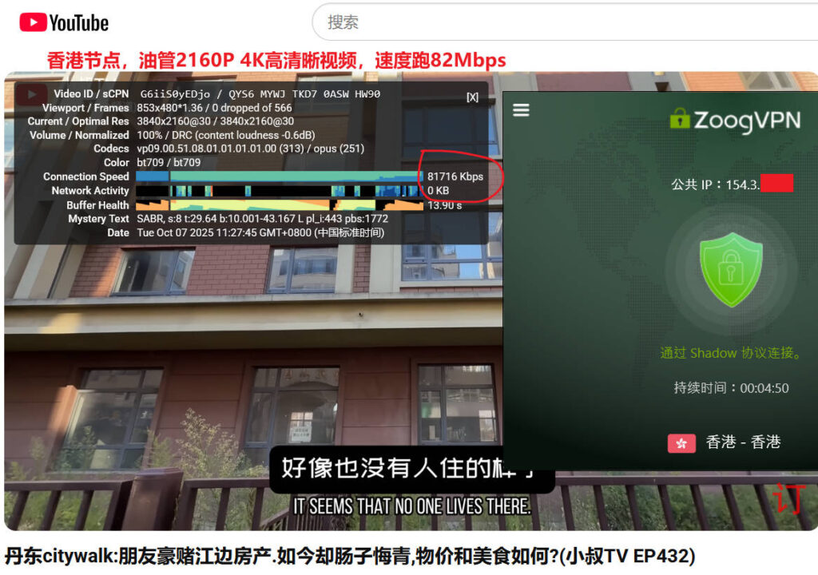Click the 81716 Kbps speed reading
The width and height of the screenshot is (818, 575).
(x=455, y=176)
